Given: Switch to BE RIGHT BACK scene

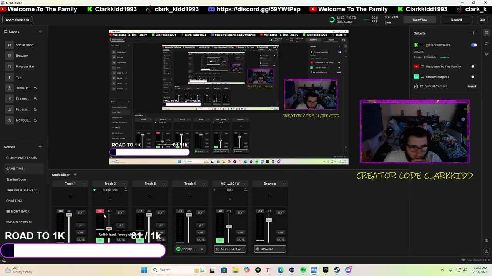Looking at the screenshot, I should (18, 212).
